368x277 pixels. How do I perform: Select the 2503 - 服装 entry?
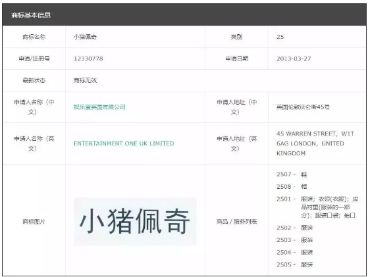coord(295,240)
